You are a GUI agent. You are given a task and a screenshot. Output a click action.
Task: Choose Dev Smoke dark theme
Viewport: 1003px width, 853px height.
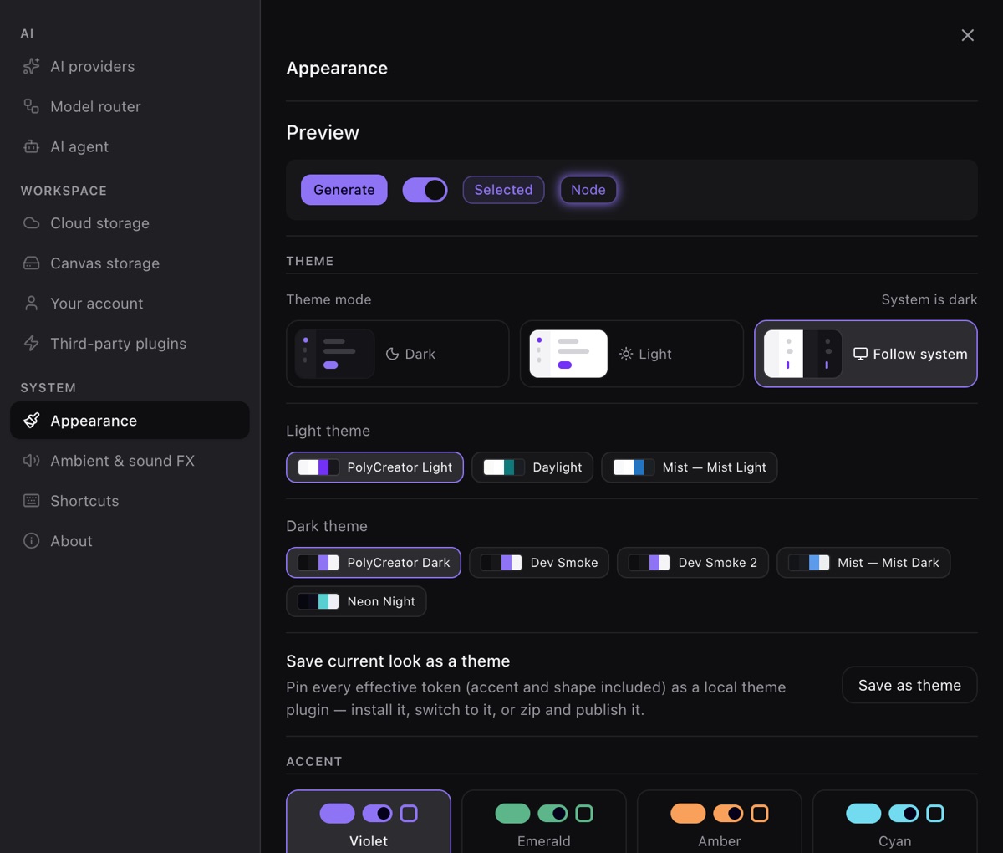coord(539,563)
